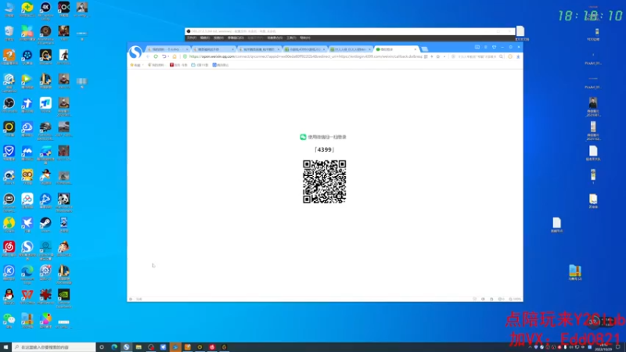626x352 pixels.
Task: Close the active WeChat login tab
Action: click(x=416, y=49)
